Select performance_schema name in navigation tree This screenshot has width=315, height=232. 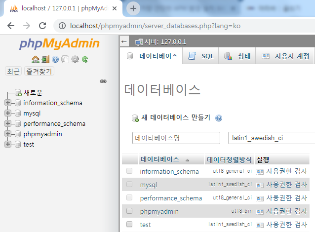point(54,123)
